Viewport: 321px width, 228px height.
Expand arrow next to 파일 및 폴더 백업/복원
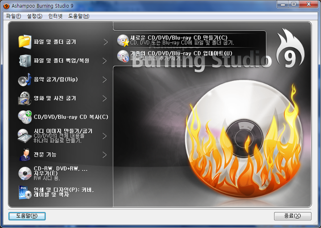pos(105,61)
